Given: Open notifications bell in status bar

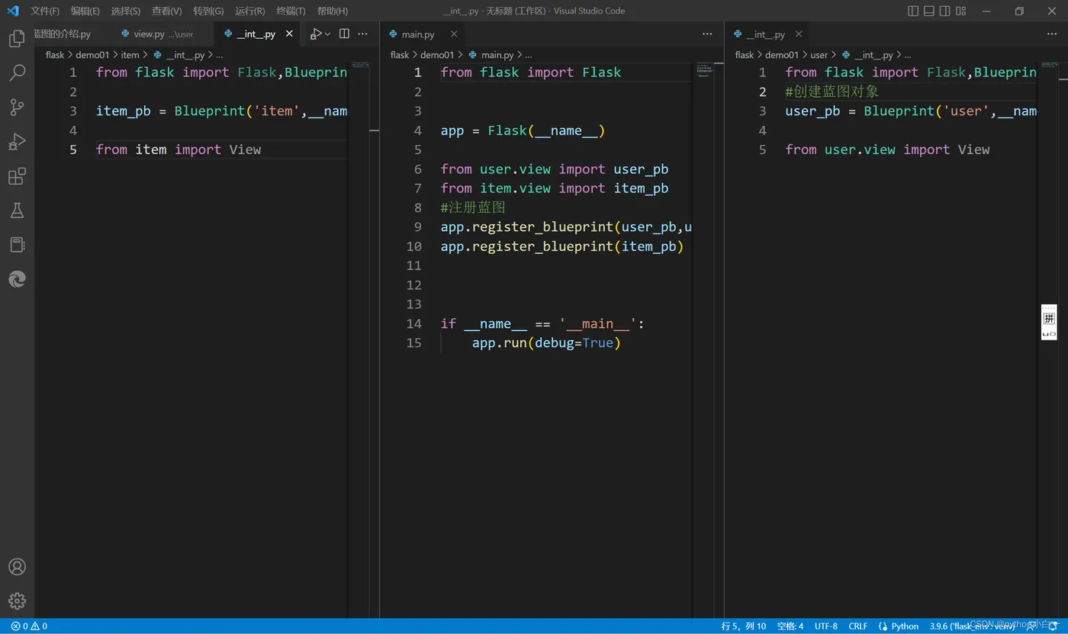Looking at the screenshot, I should [x=1054, y=626].
